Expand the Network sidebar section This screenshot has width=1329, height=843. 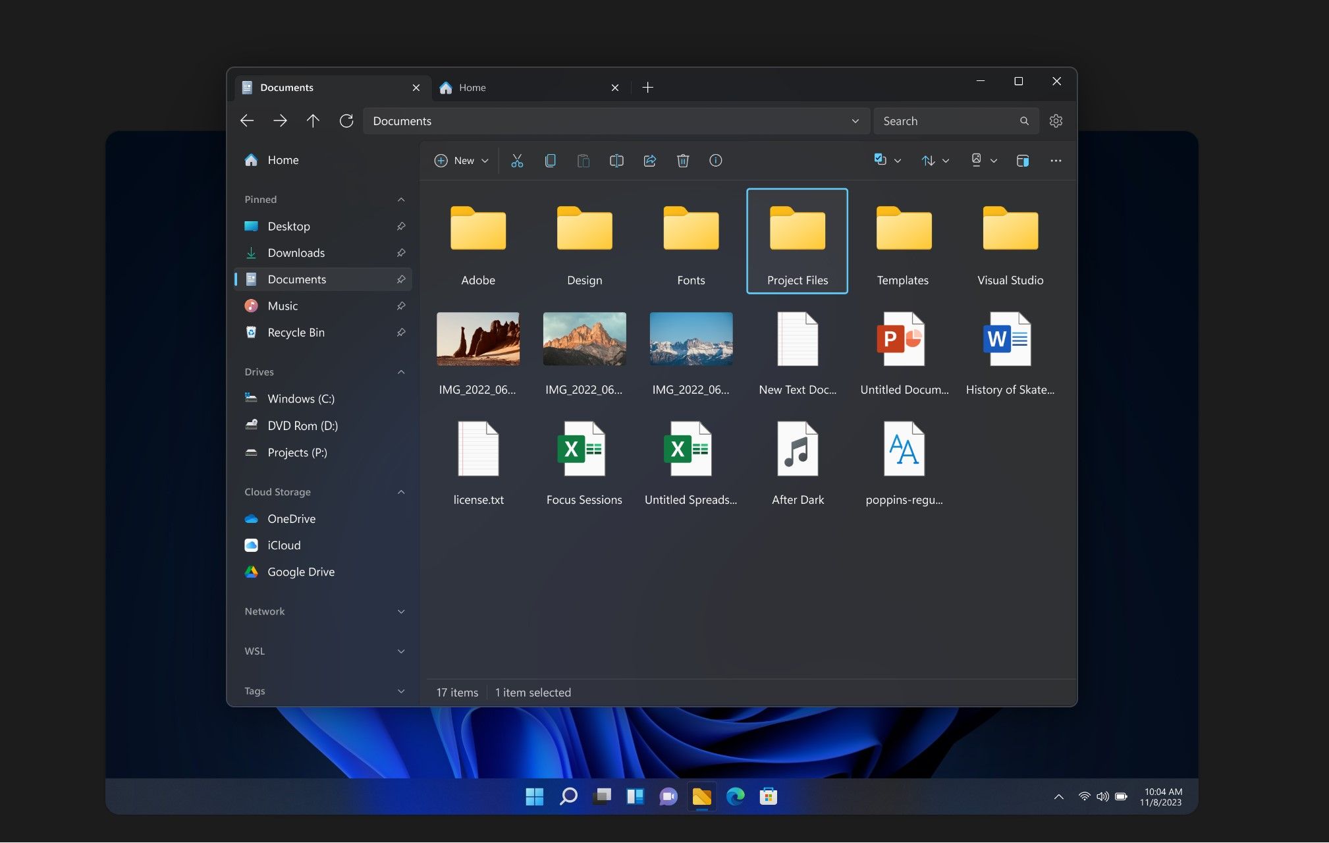pyautogui.click(x=401, y=612)
